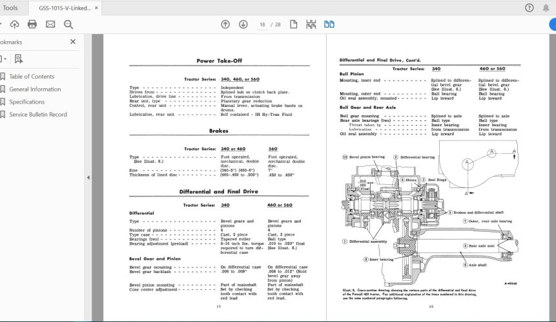Click the Power Take-Off heading
556x322 pixels.
pos(219,61)
